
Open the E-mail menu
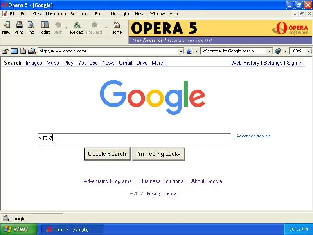[x=101, y=14]
